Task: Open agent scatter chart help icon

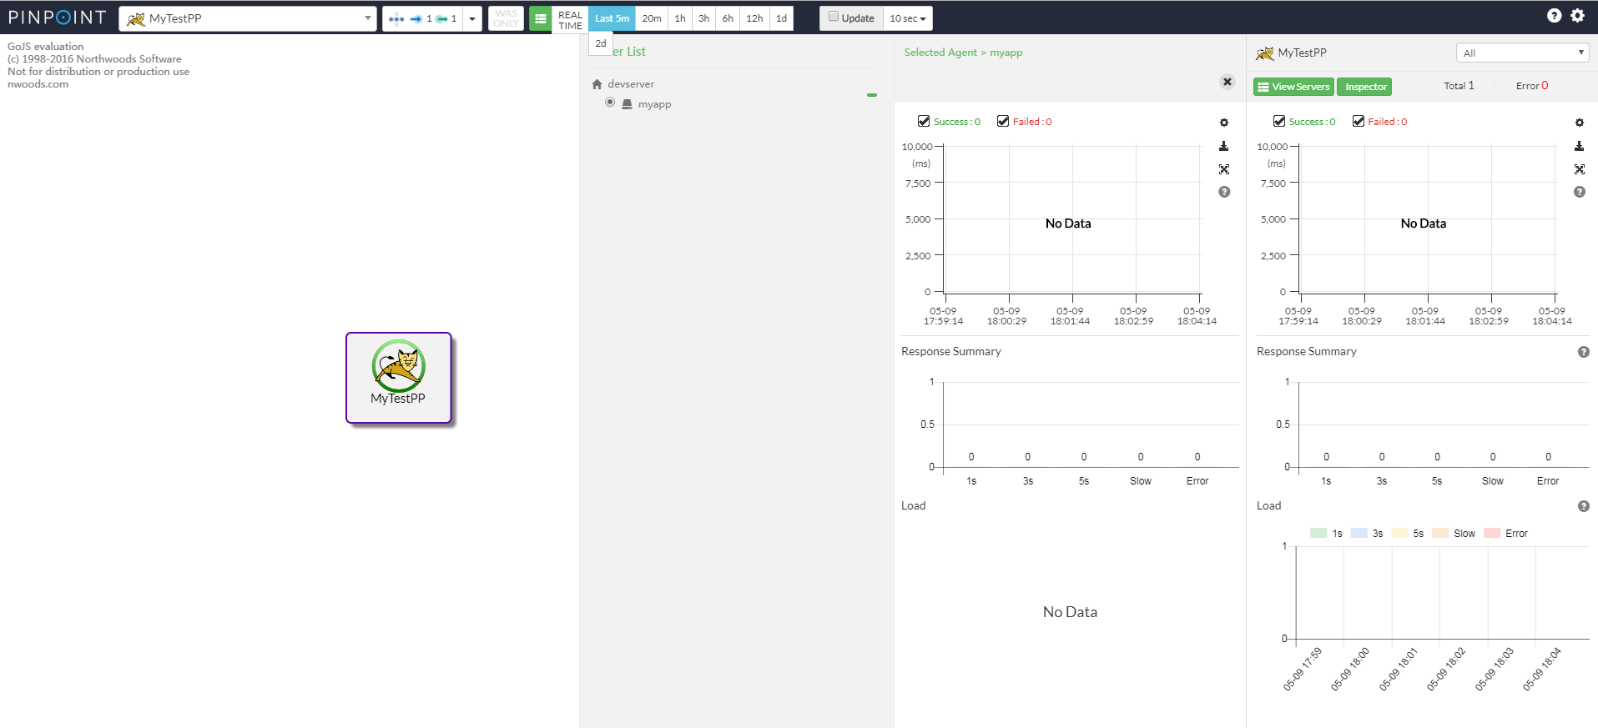Action: (1224, 192)
